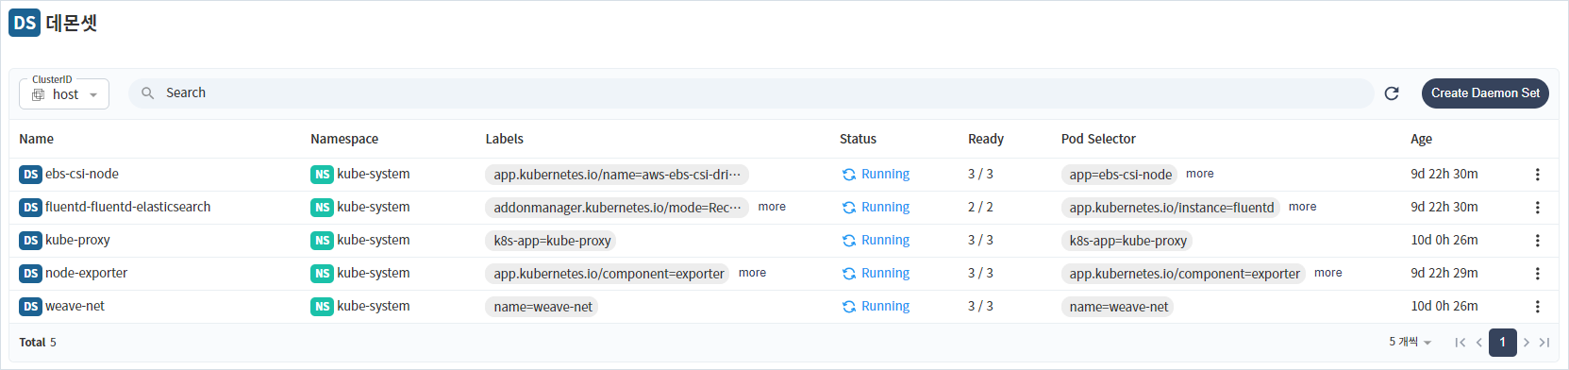Click the Labels column header

pyautogui.click(x=505, y=139)
